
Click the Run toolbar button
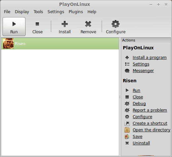point(14,26)
